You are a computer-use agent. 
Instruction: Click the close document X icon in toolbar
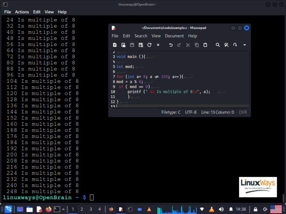tap(158, 45)
